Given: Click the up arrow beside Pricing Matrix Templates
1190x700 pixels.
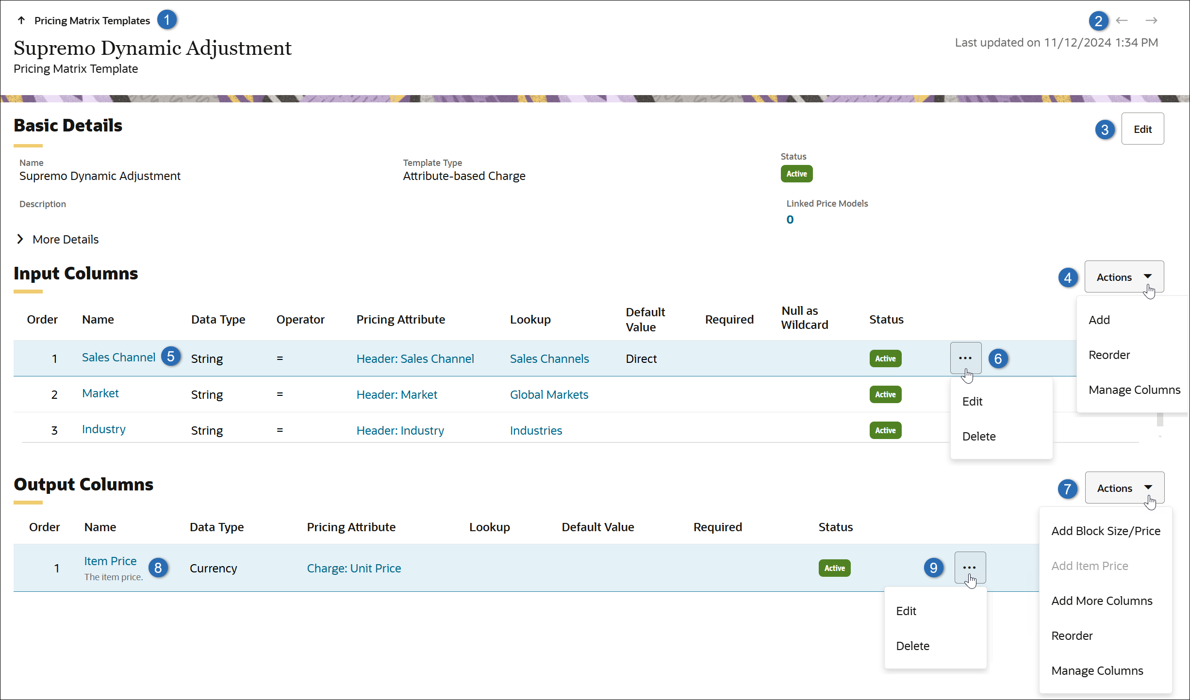Looking at the screenshot, I should [21, 20].
